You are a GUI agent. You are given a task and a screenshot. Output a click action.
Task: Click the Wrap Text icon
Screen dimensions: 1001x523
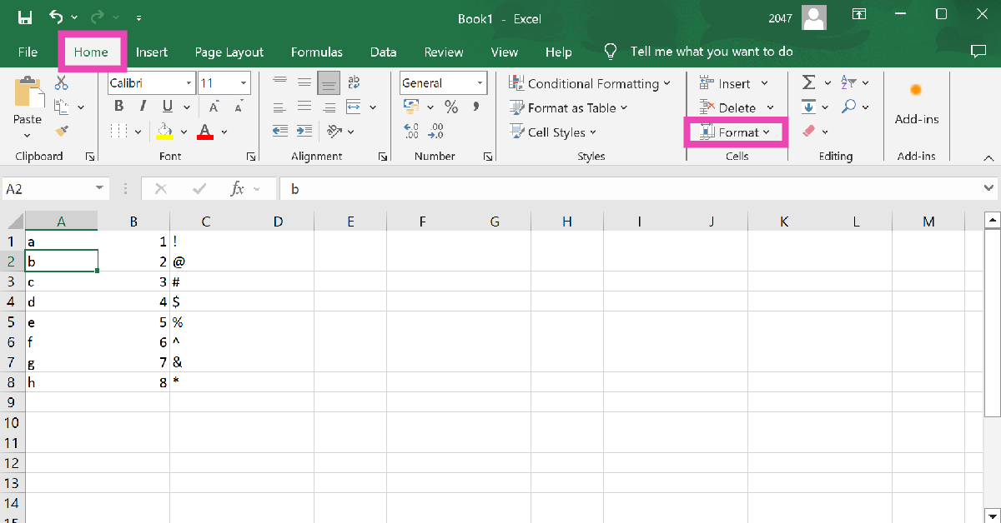[x=354, y=82]
